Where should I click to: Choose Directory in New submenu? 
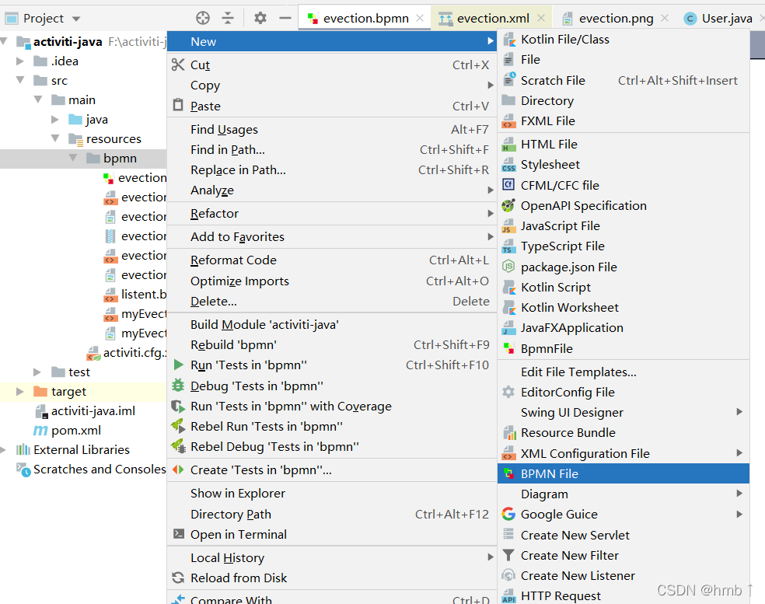tap(623, 100)
